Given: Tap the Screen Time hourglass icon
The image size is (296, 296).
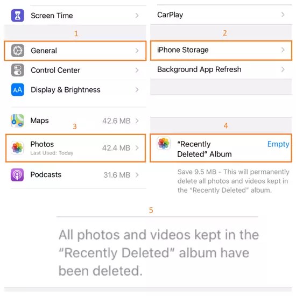Looking at the screenshot, I should click(17, 15).
